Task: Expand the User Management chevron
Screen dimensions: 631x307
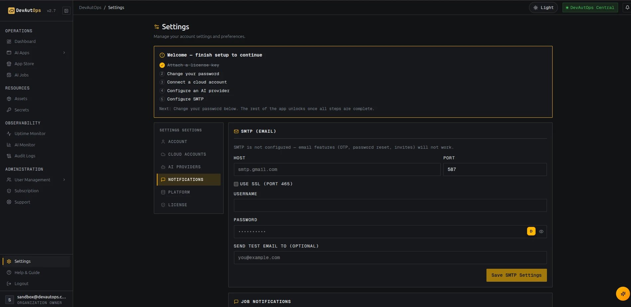Action: coord(64,180)
